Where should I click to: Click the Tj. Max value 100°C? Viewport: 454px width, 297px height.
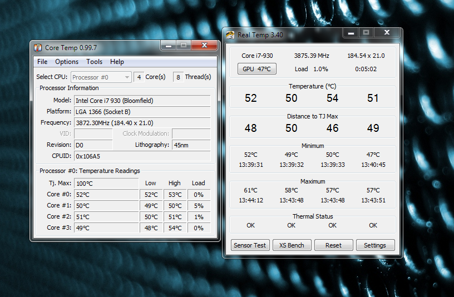coord(106,183)
